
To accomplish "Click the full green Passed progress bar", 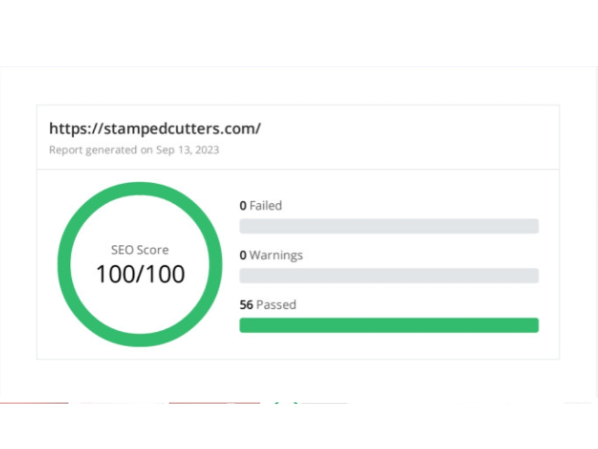I will coord(389,325).
